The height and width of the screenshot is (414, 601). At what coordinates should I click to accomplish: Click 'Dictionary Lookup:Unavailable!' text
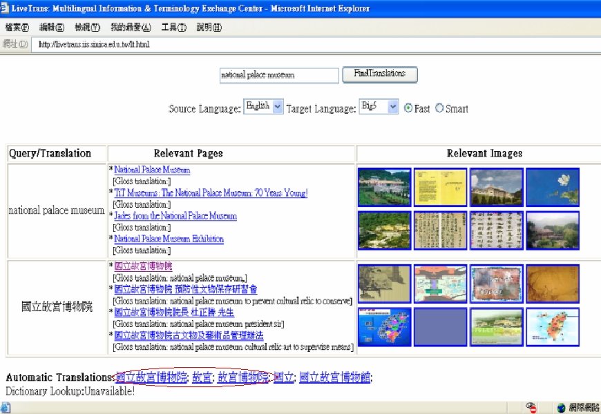tap(70, 391)
